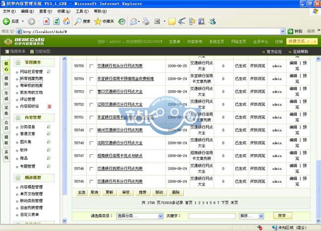This screenshot has height=231, width=321.
Task: Click the Edit page toolbar icon
Action: pos(157,21)
